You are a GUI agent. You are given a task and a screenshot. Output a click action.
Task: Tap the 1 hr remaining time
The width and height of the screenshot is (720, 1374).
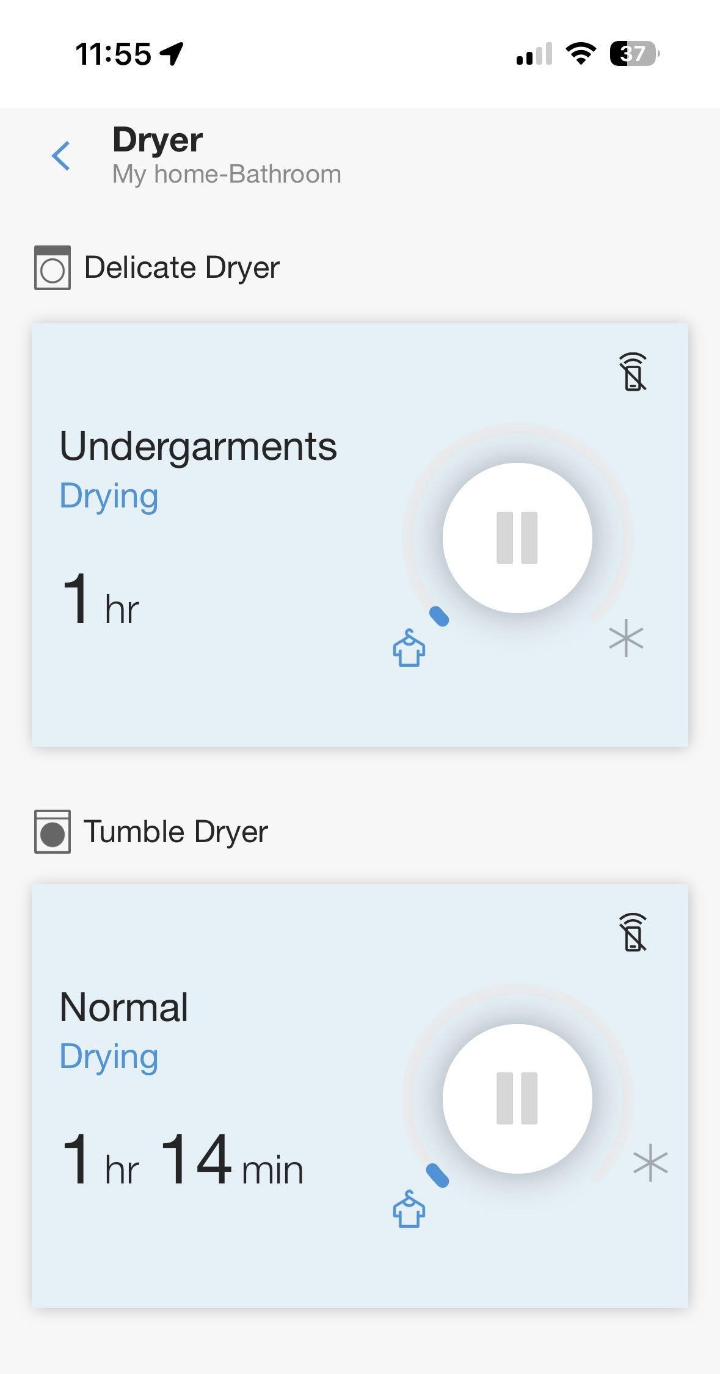pyautogui.click(x=101, y=602)
